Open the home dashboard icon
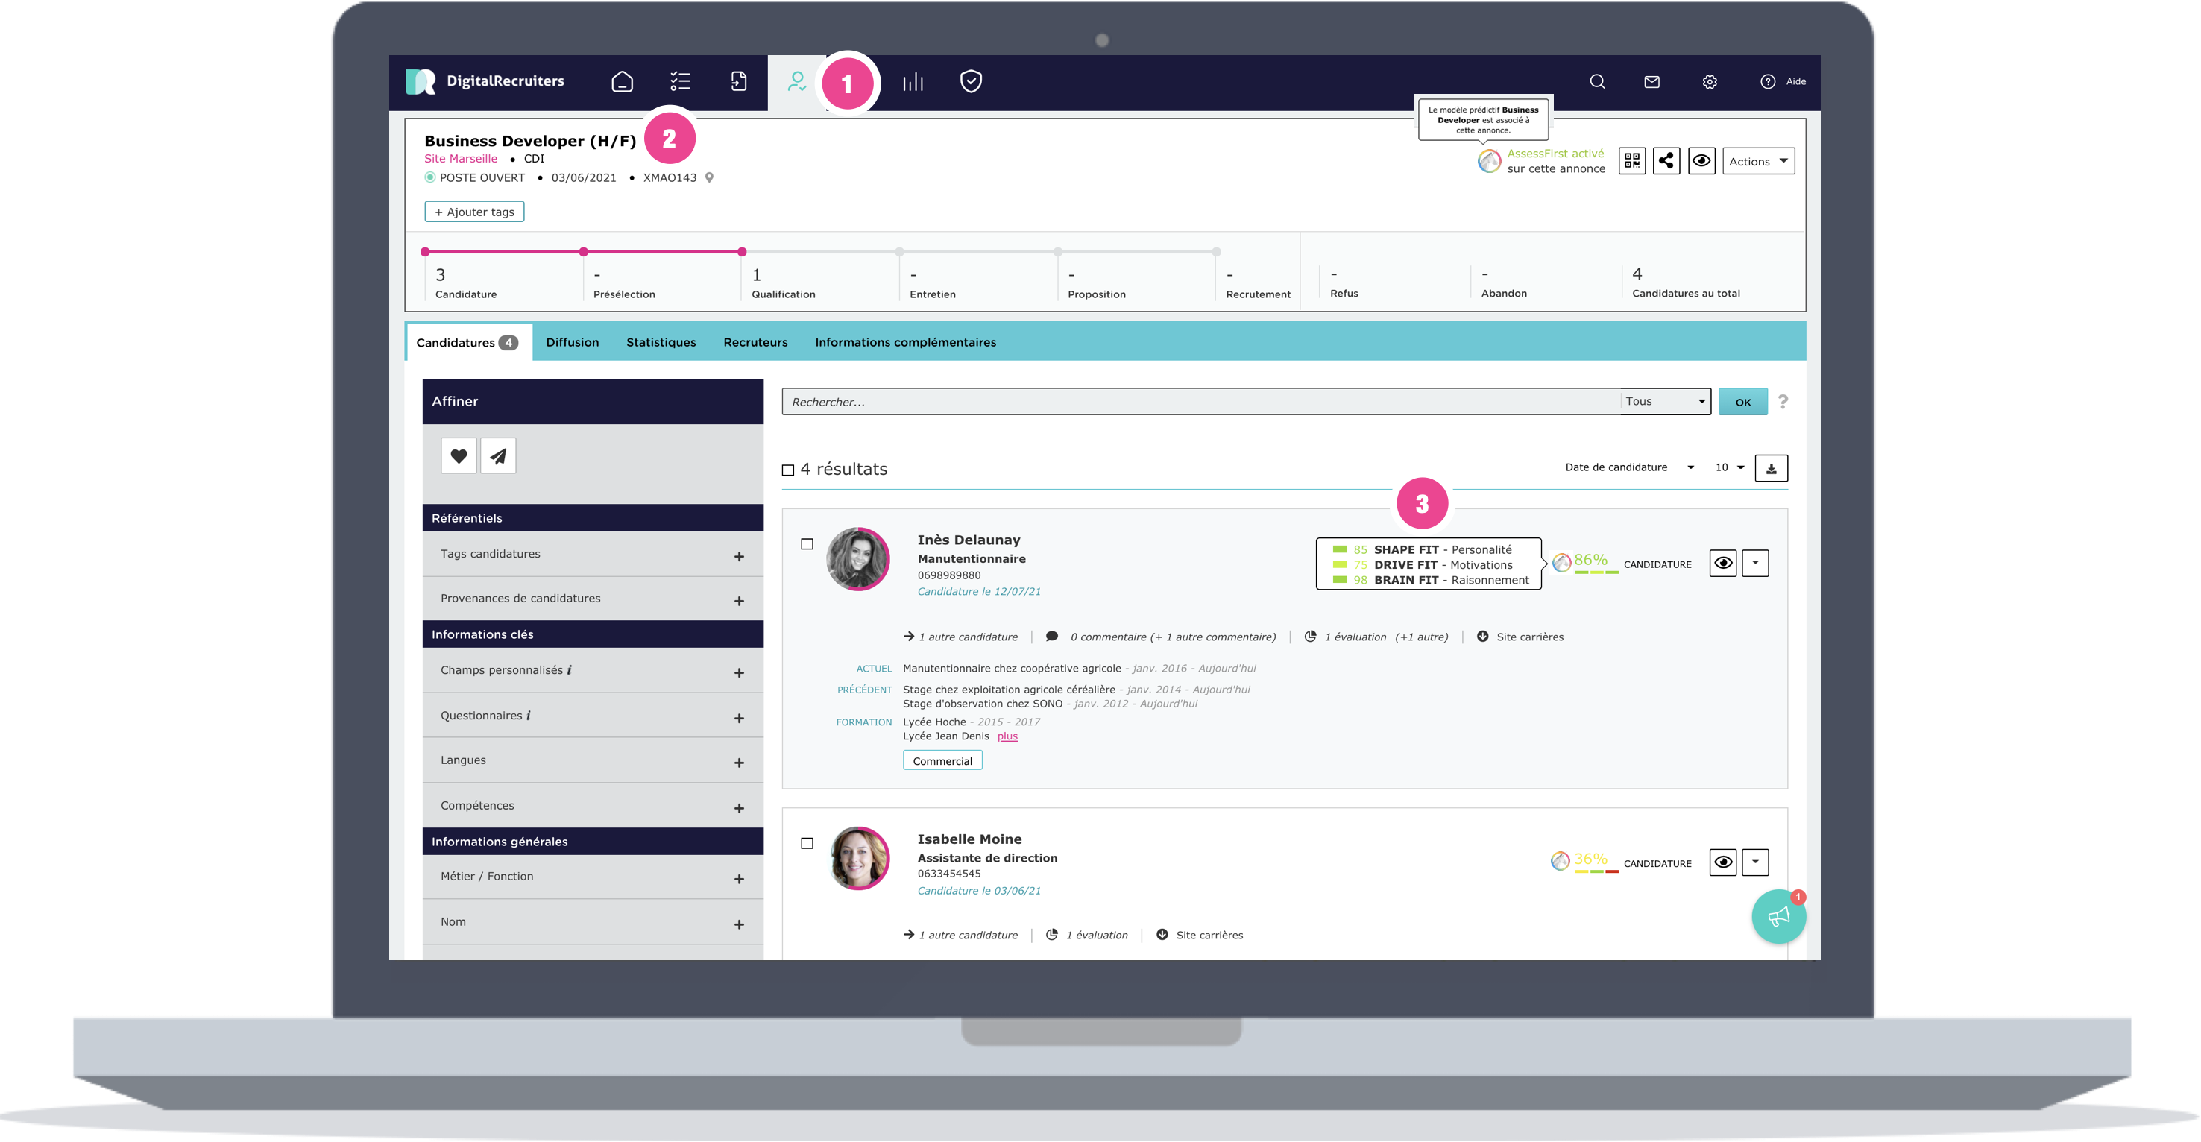The image size is (2201, 1142). tap(622, 82)
